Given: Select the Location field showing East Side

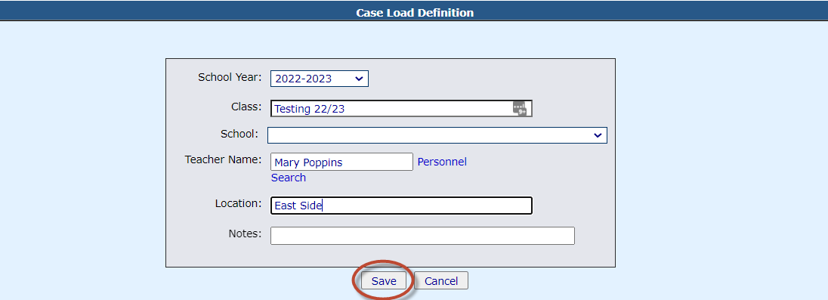Looking at the screenshot, I should coord(401,206).
